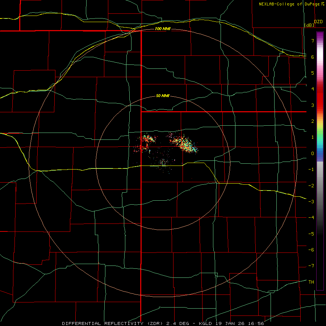Viewport: 326px width, 326px height.
Task: Click the 0 value on the color scale
Action: click(x=313, y=154)
